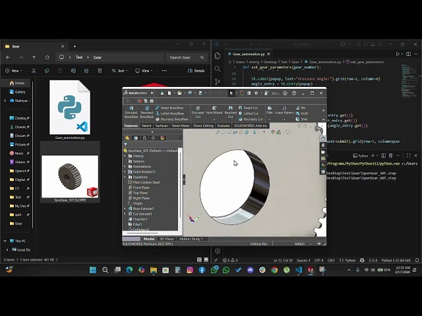Click the feature tree filter icon

coord(126,145)
